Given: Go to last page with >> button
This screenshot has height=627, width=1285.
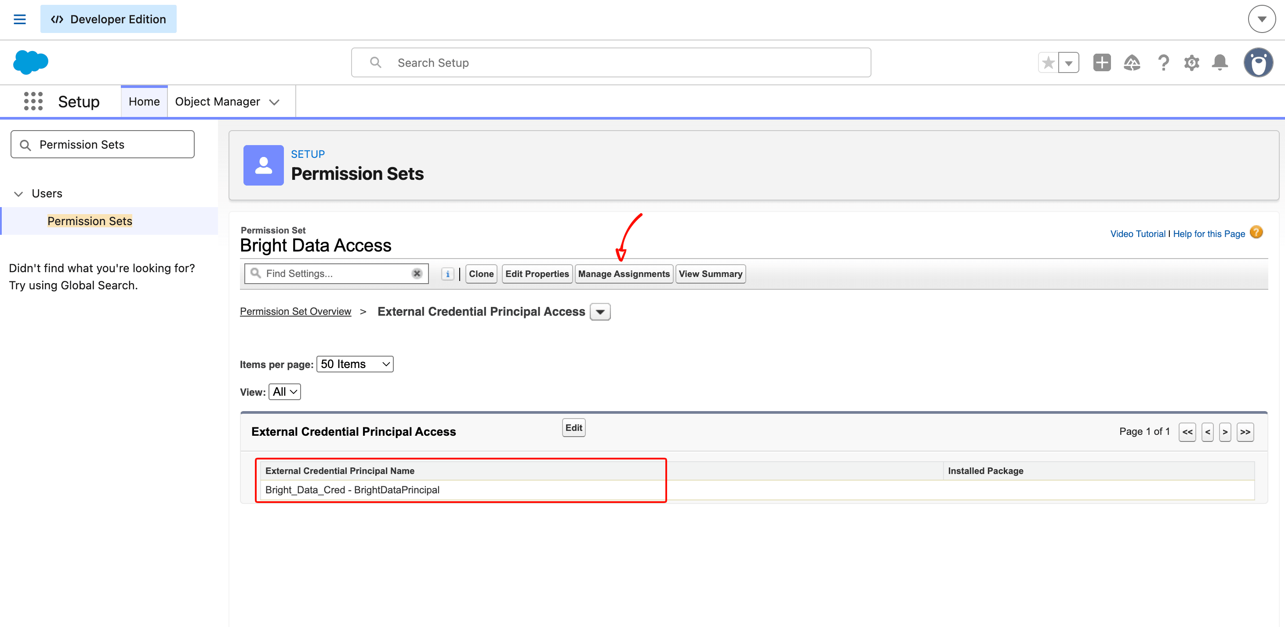Looking at the screenshot, I should [1245, 432].
